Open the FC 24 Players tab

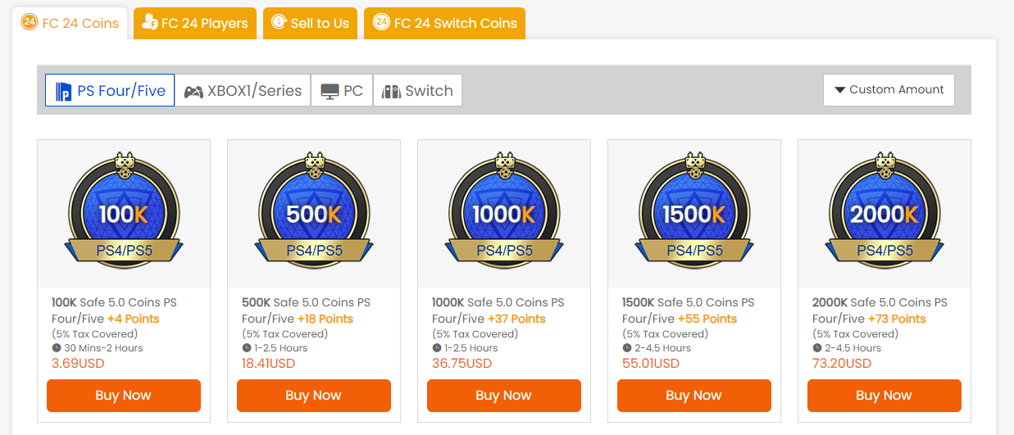[195, 23]
